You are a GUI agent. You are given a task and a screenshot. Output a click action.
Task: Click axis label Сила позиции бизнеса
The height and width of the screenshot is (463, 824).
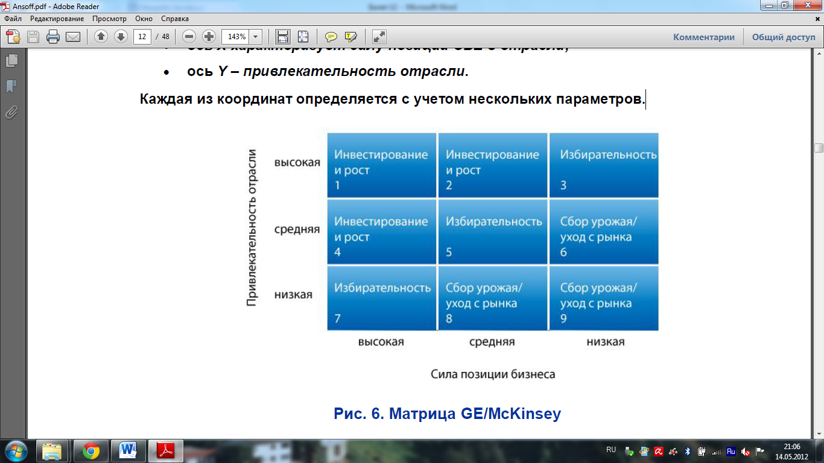(493, 374)
